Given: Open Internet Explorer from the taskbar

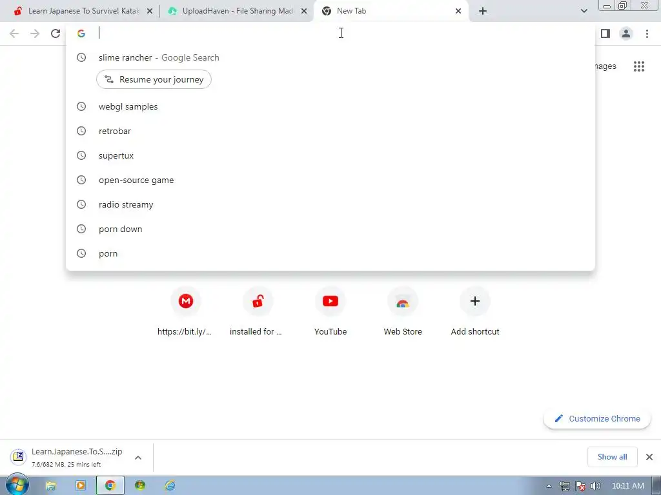Looking at the screenshot, I should 170,486.
